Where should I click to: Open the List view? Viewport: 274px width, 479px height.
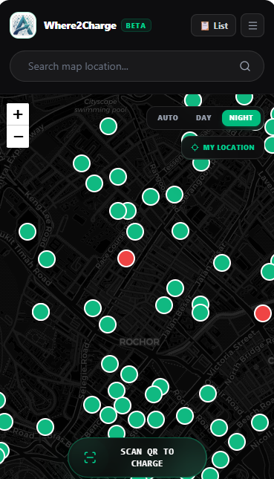[213, 26]
